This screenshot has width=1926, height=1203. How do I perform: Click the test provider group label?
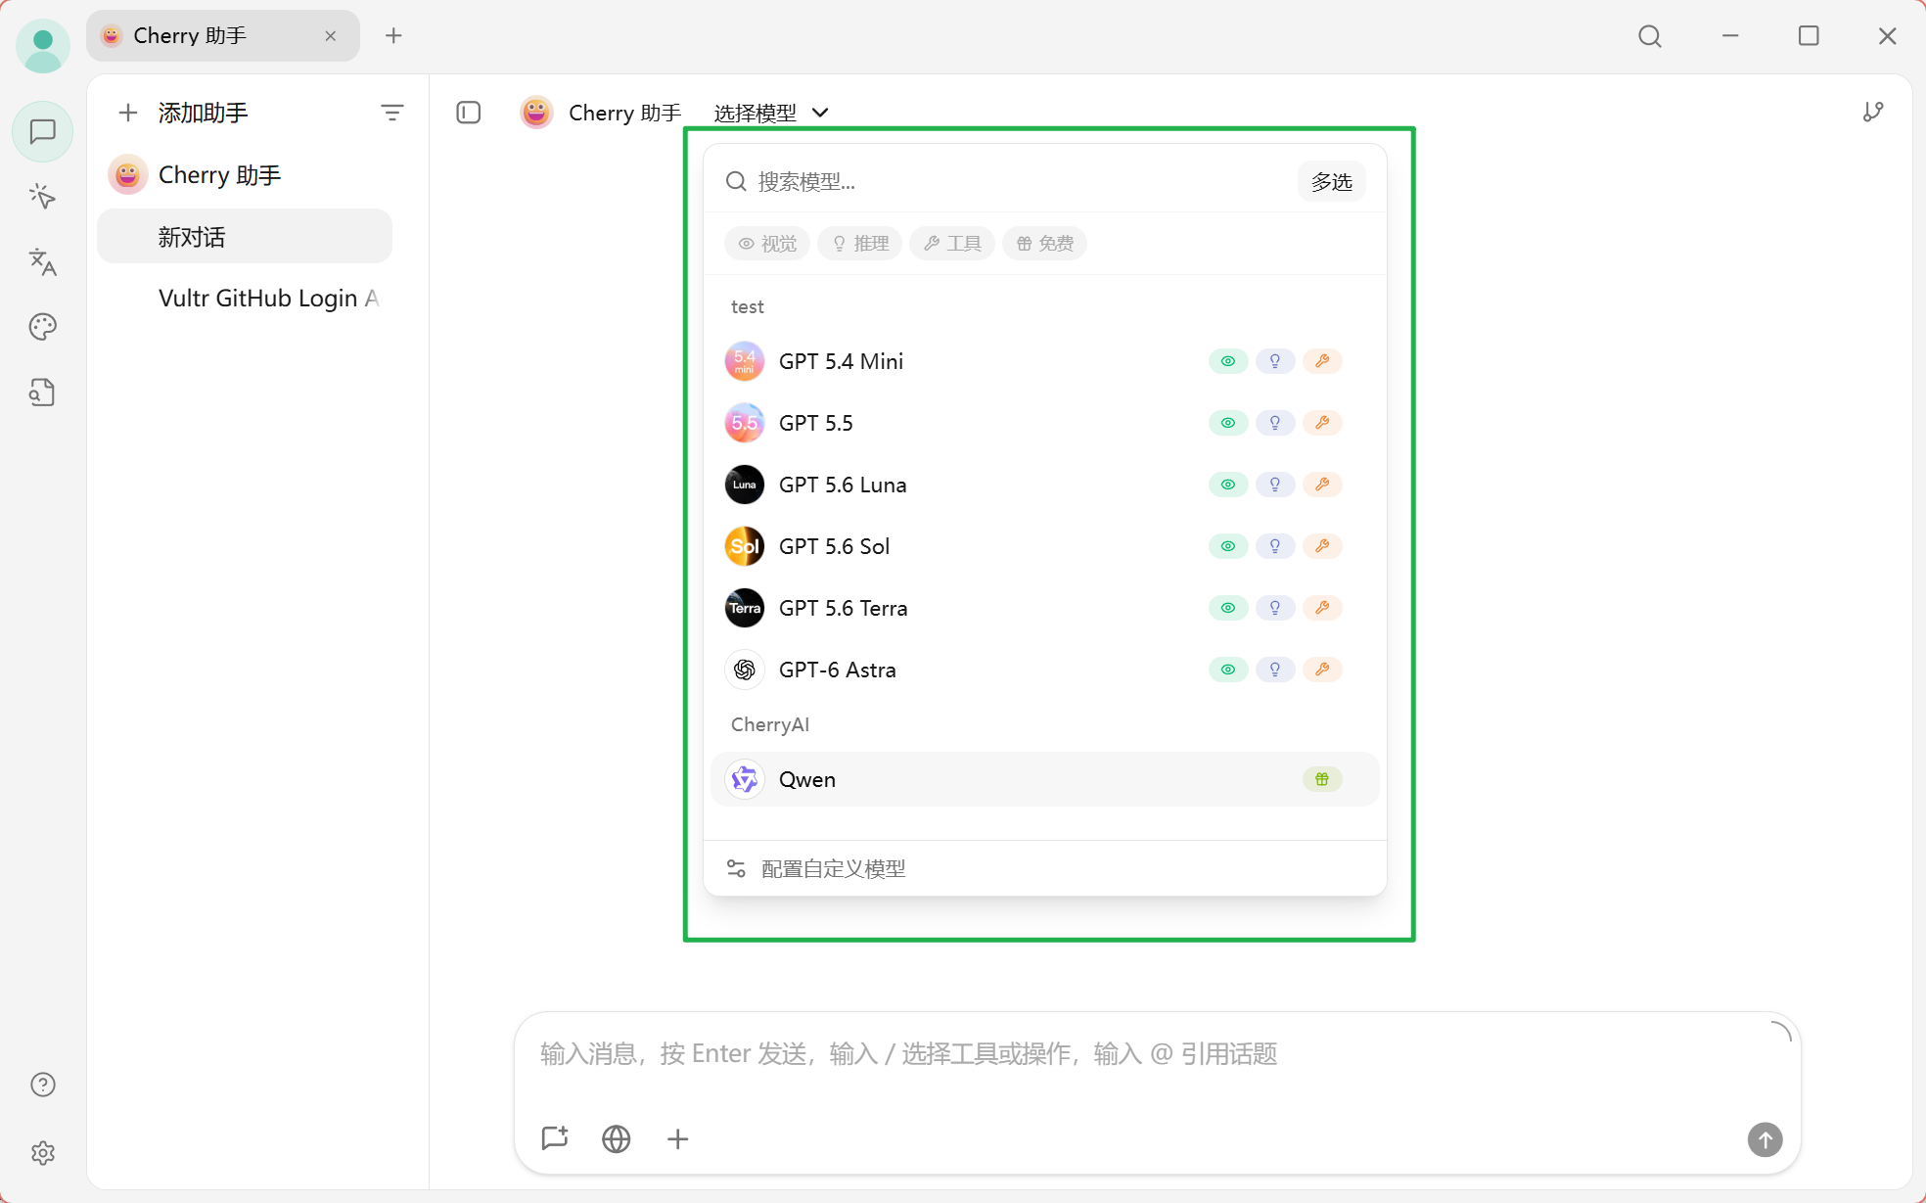click(748, 307)
